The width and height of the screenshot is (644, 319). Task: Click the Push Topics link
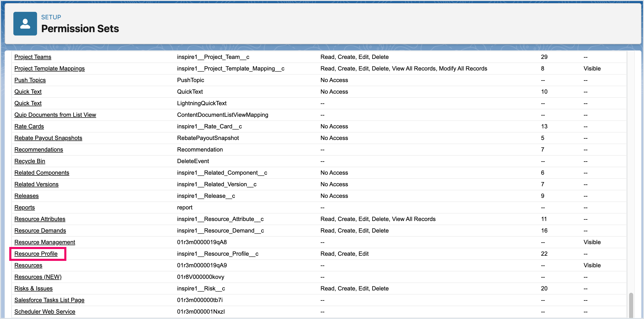(30, 80)
